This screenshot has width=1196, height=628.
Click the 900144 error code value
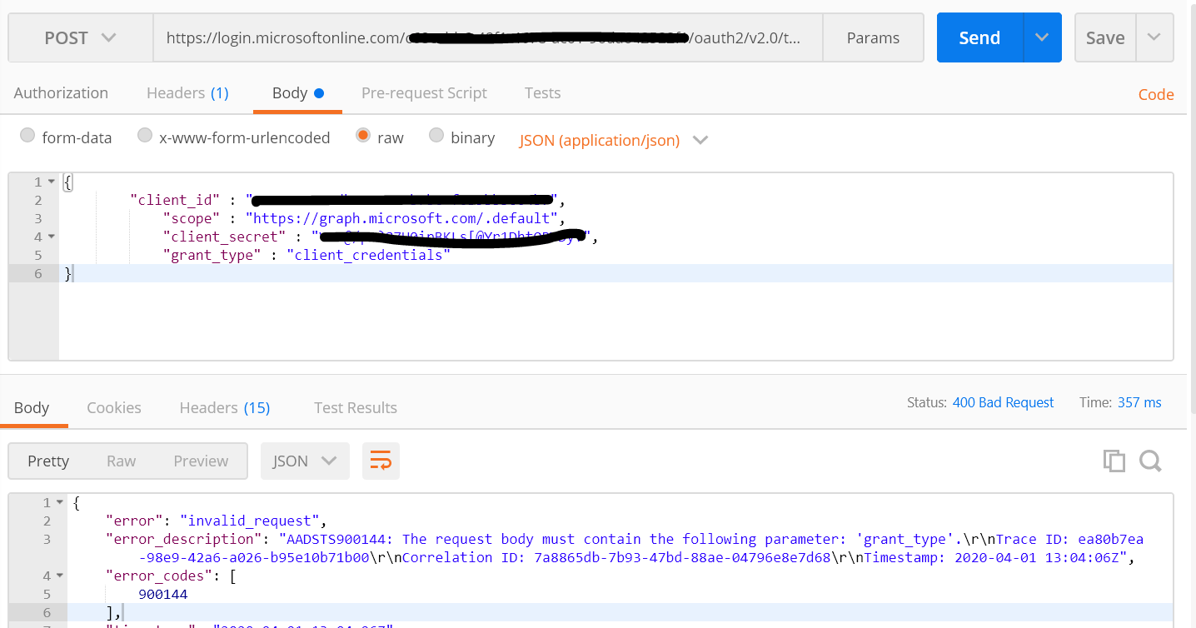(162, 594)
